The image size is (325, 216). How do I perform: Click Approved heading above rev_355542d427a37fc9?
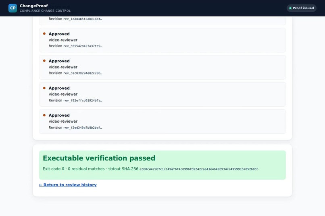(59, 34)
